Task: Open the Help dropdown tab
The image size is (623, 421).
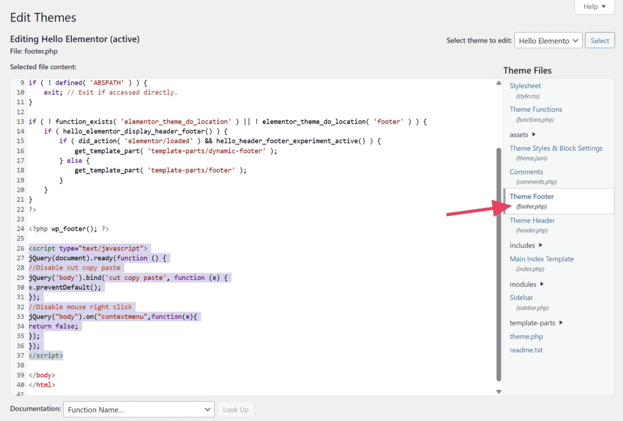Action: point(594,7)
